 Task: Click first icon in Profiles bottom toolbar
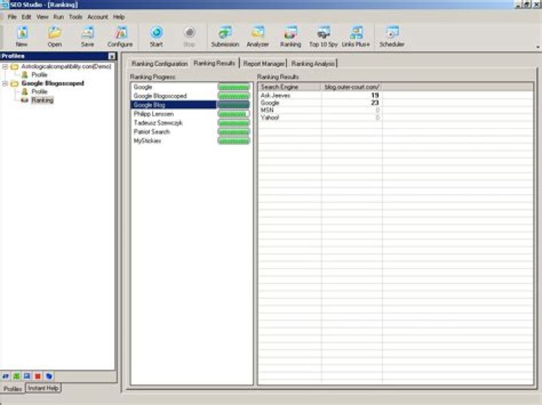[x=5, y=376]
